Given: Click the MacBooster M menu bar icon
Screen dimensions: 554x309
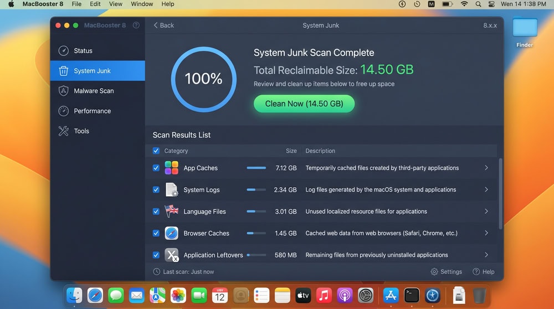Looking at the screenshot, I should [432, 4].
